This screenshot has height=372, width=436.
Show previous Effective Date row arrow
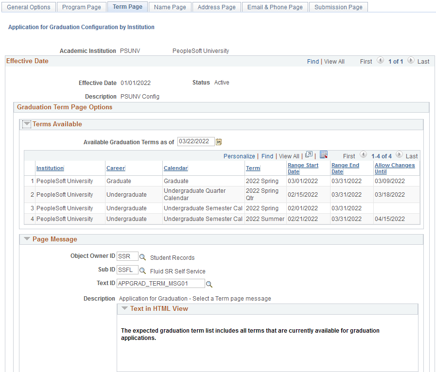click(x=380, y=60)
